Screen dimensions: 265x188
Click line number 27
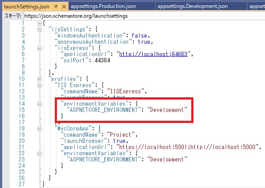click(x=22, y=184)
